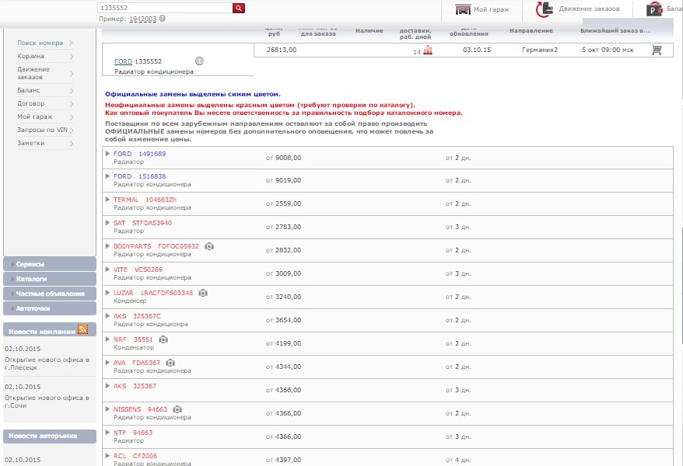
Task: Click the Баланс wallet icon in header
Action: point(654,9)
